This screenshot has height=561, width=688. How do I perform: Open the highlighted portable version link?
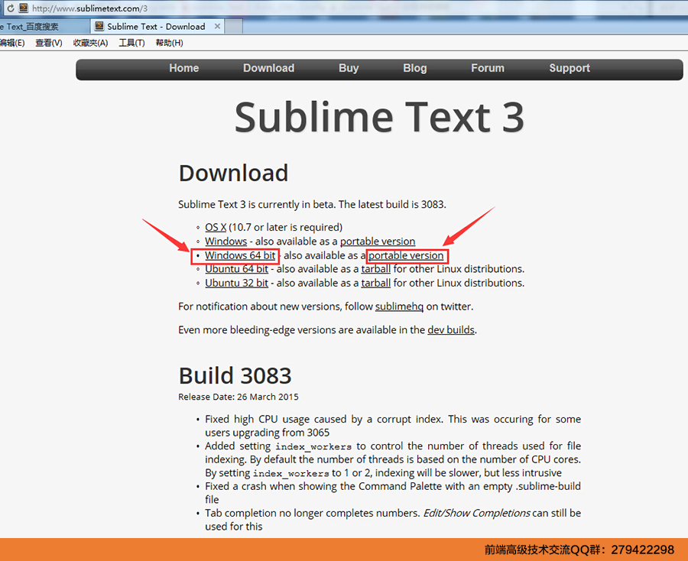(x=407, y=255)
